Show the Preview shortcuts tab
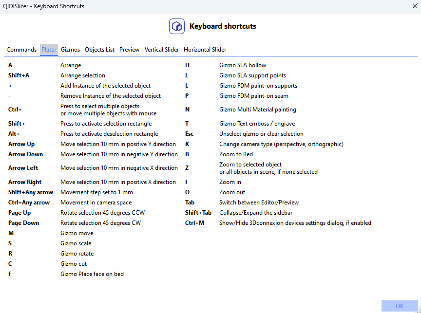Screen dimensions: 421x313 (130, 50)
